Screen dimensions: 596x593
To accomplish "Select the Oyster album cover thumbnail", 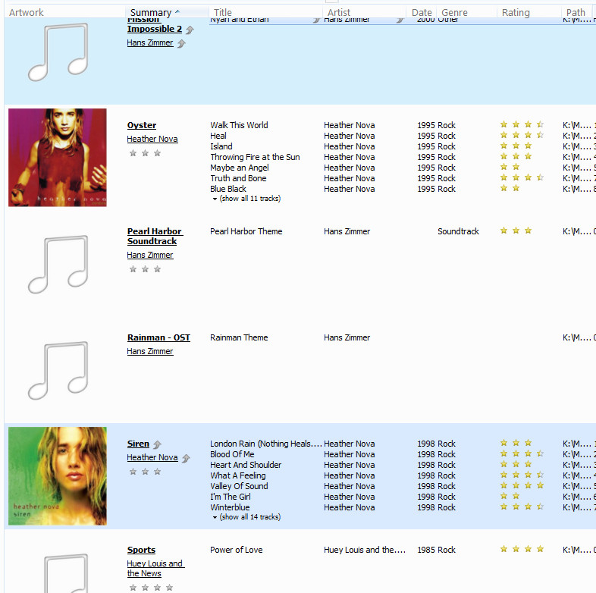I will (58, 157).
